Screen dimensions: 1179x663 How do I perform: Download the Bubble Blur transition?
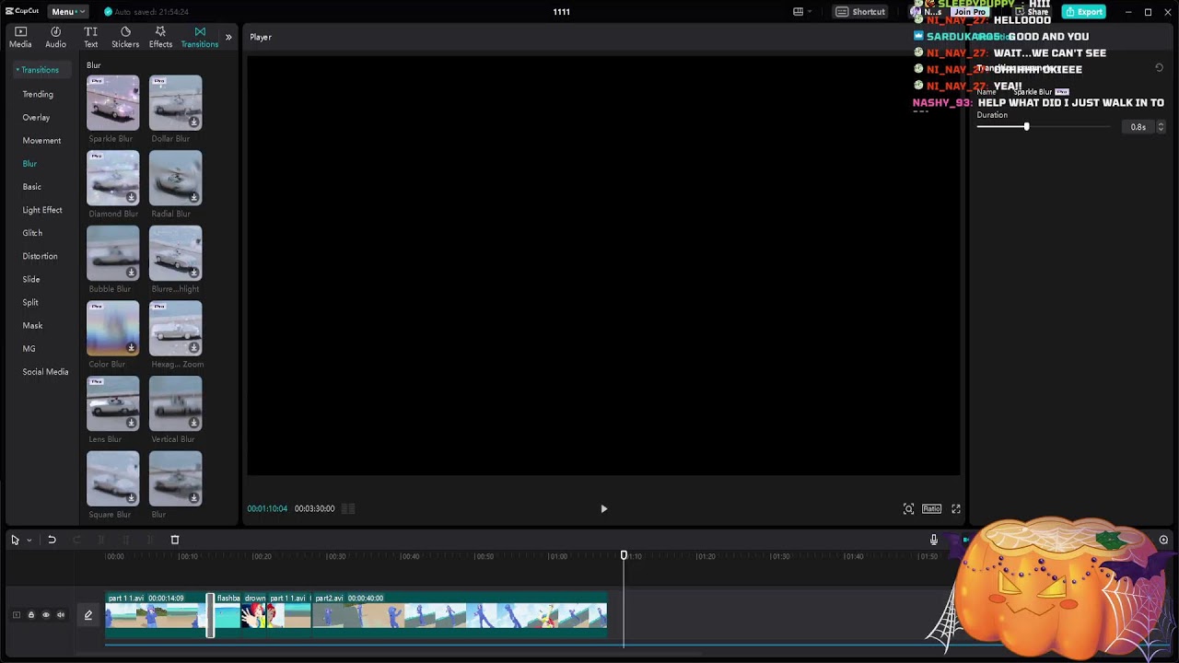(131, 273)
